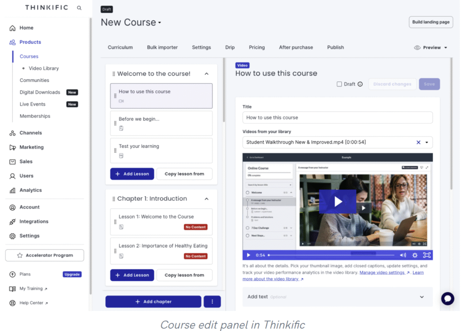466x331 pixels.
Task: Click the search magnifier icon beside Thinkific logo
Action: (x=79, y=8)
